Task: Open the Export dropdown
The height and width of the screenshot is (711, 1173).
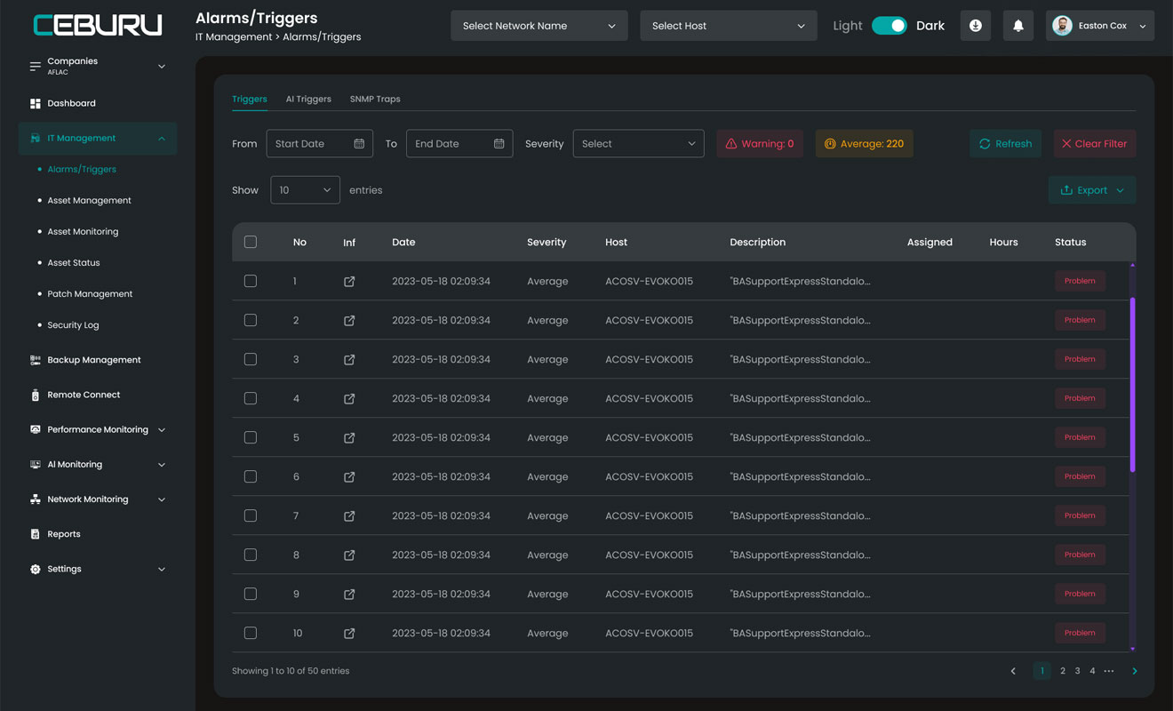Action: (x=1092, y=190)
